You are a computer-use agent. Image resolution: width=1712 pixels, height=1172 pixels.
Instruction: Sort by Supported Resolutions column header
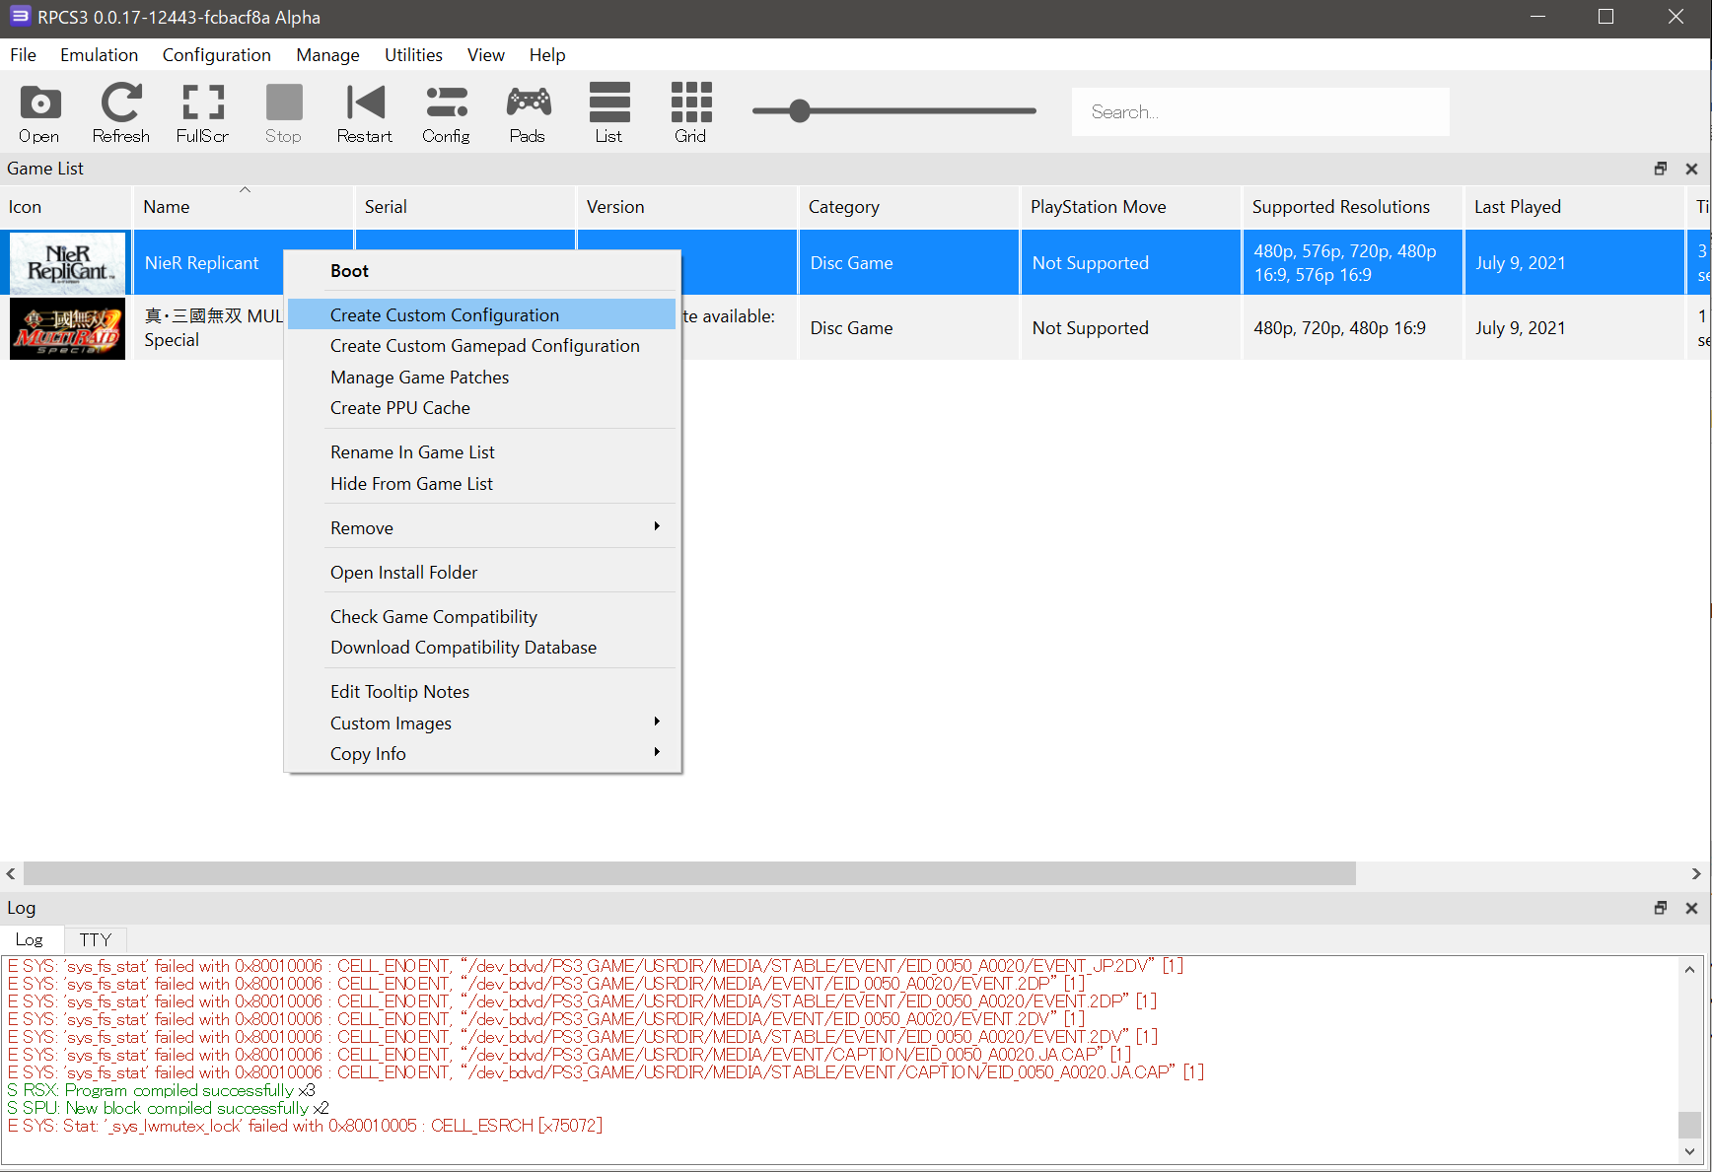pyautogui.click(x=1352, y=207)
